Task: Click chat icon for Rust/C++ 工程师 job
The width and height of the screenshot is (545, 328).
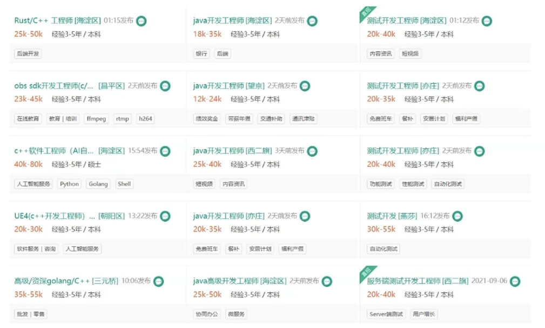Action: 141,21
